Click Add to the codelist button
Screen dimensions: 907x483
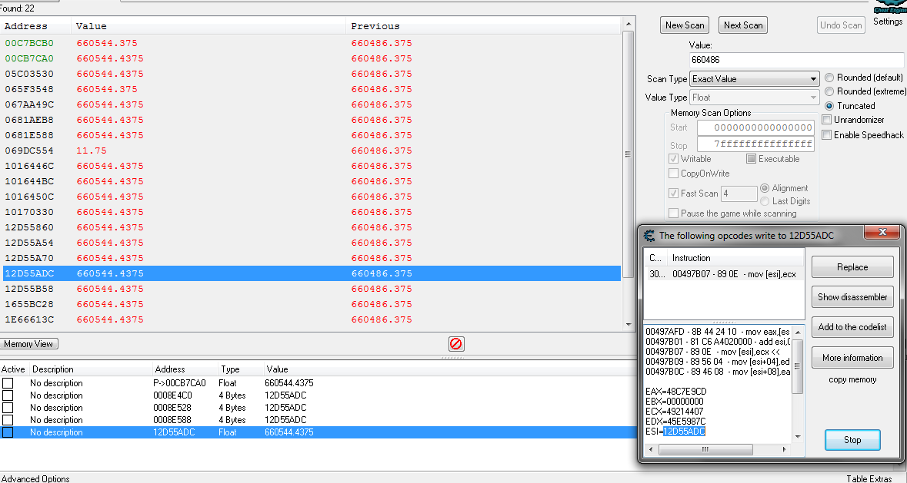tap(852, 327)
